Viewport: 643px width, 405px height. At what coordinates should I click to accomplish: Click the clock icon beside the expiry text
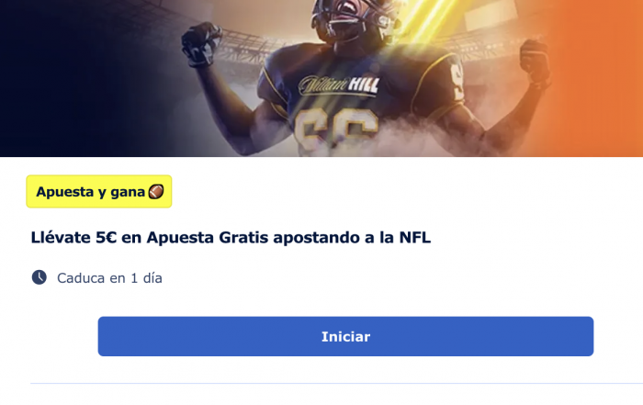click(x=39, y=277)
